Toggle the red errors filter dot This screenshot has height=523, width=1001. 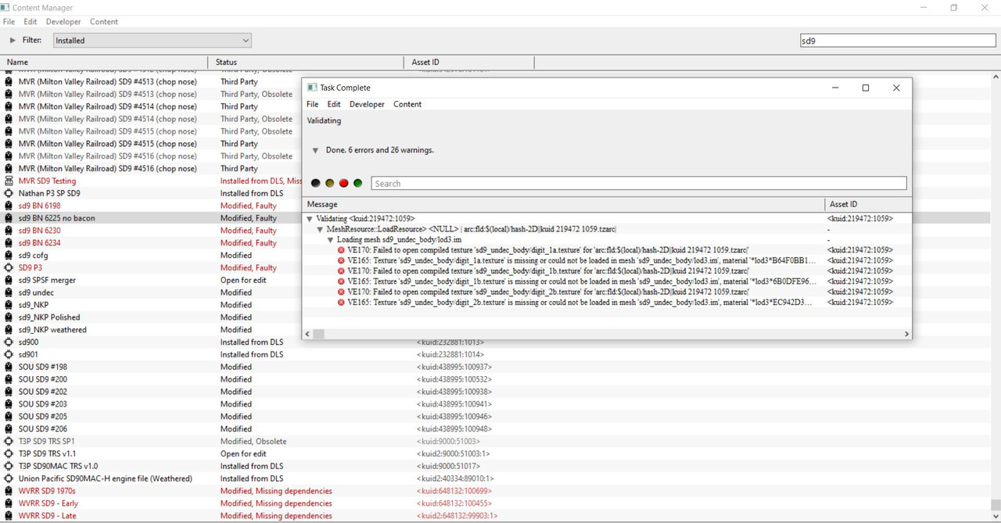(343, 183)
